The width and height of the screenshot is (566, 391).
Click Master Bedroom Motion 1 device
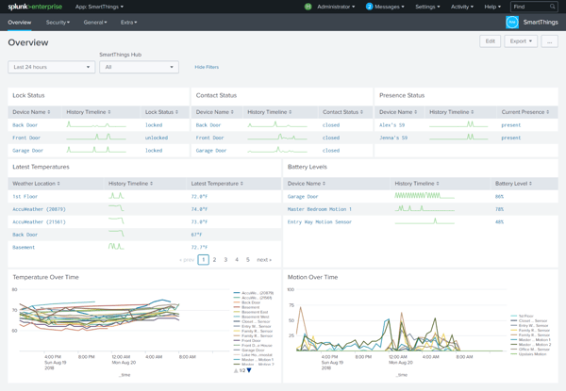coord(320,209)
